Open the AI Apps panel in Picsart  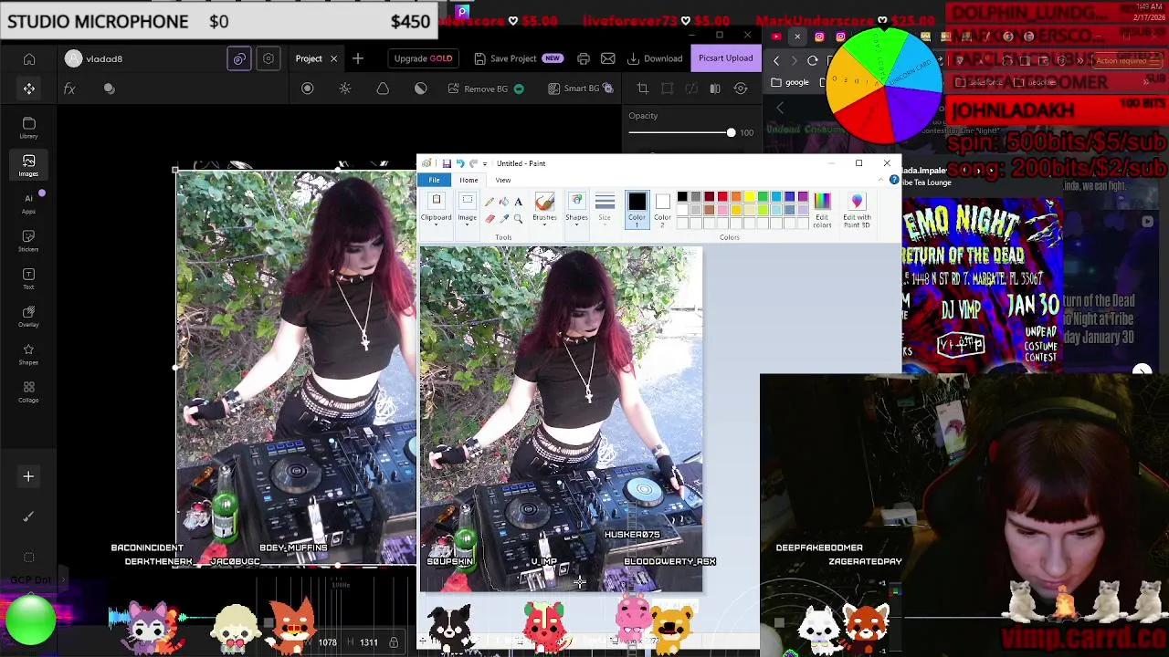pyautogui.click(x=28, y=203)
